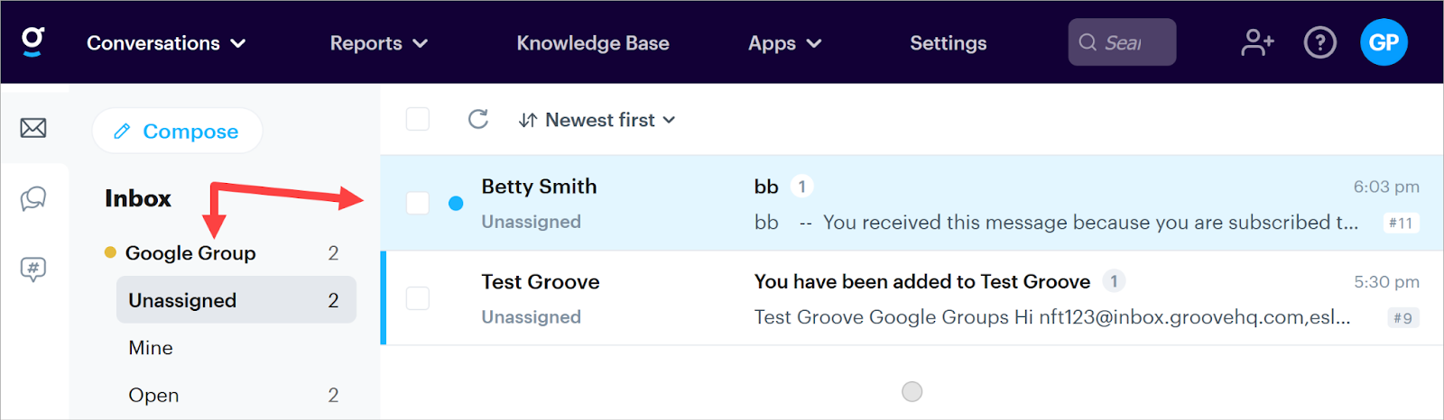Open the Mine folder
This screenshot has width=1444, height=420.
[x=151, y=348]
